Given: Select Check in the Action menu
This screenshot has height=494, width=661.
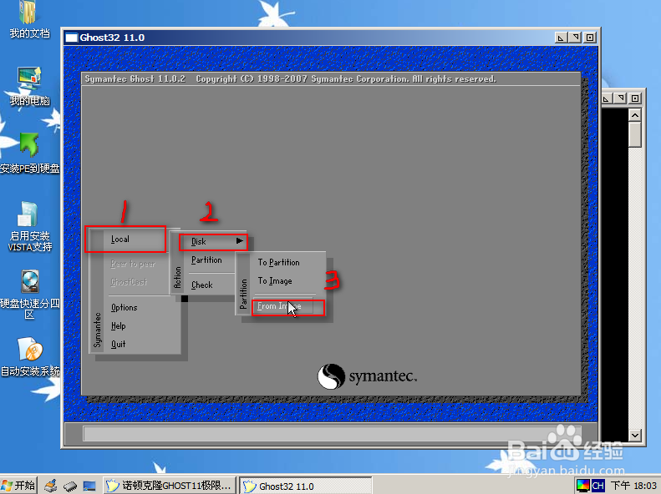Looking at the screenshot, I should (202, 285).
